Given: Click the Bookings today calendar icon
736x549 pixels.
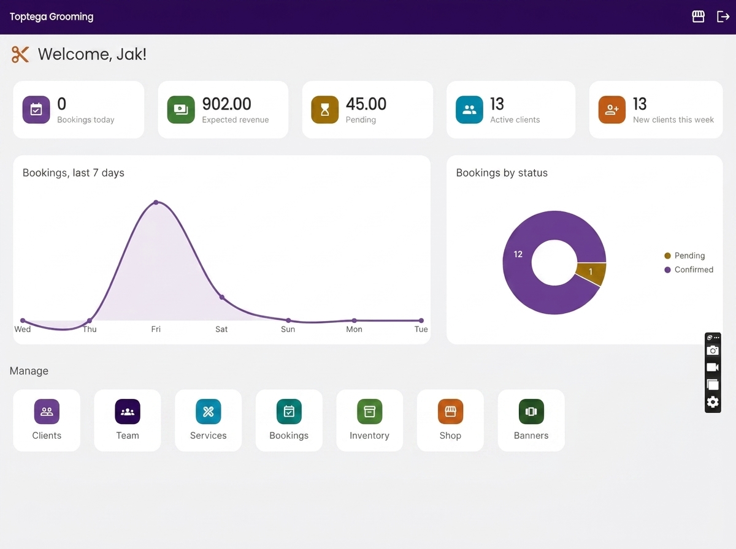Looking at the screenshot, I should pos(36,110).
